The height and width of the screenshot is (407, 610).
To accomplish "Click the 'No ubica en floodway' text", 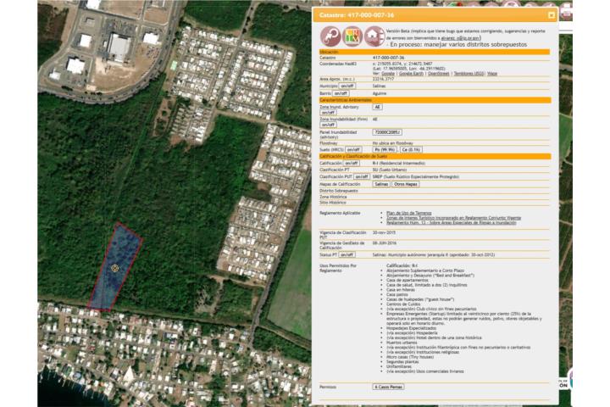I will pyautogui.click(x=392, y=143).
